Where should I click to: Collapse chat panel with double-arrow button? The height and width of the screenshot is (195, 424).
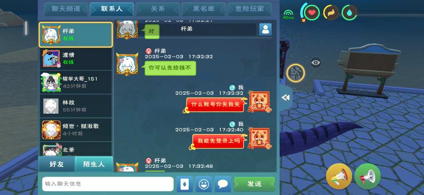pyautogui.click(x=286, y=98)
